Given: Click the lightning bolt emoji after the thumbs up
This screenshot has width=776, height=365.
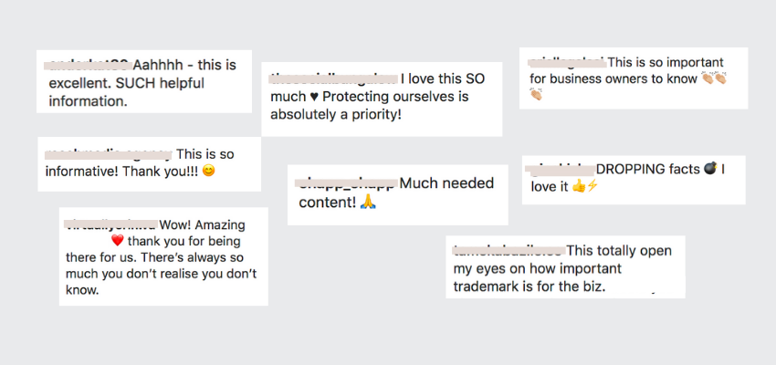Looking at the screenshot, I should tap(592, 188).
